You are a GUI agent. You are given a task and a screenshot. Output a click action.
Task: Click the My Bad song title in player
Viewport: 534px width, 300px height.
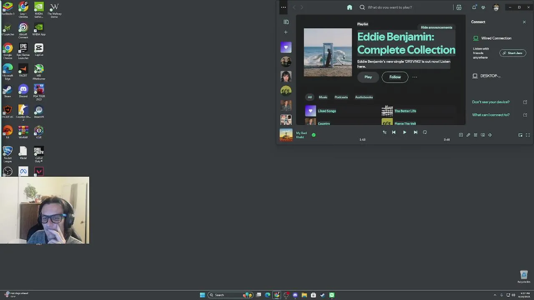click(x=301, y=133)
